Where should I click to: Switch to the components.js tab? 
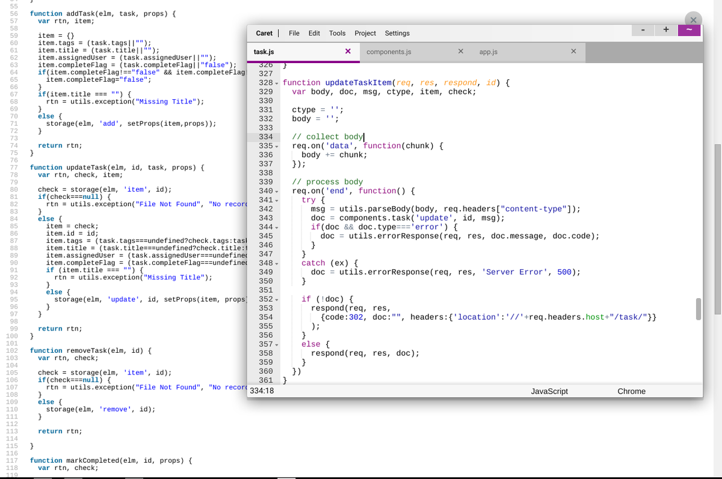click(416, 52)
